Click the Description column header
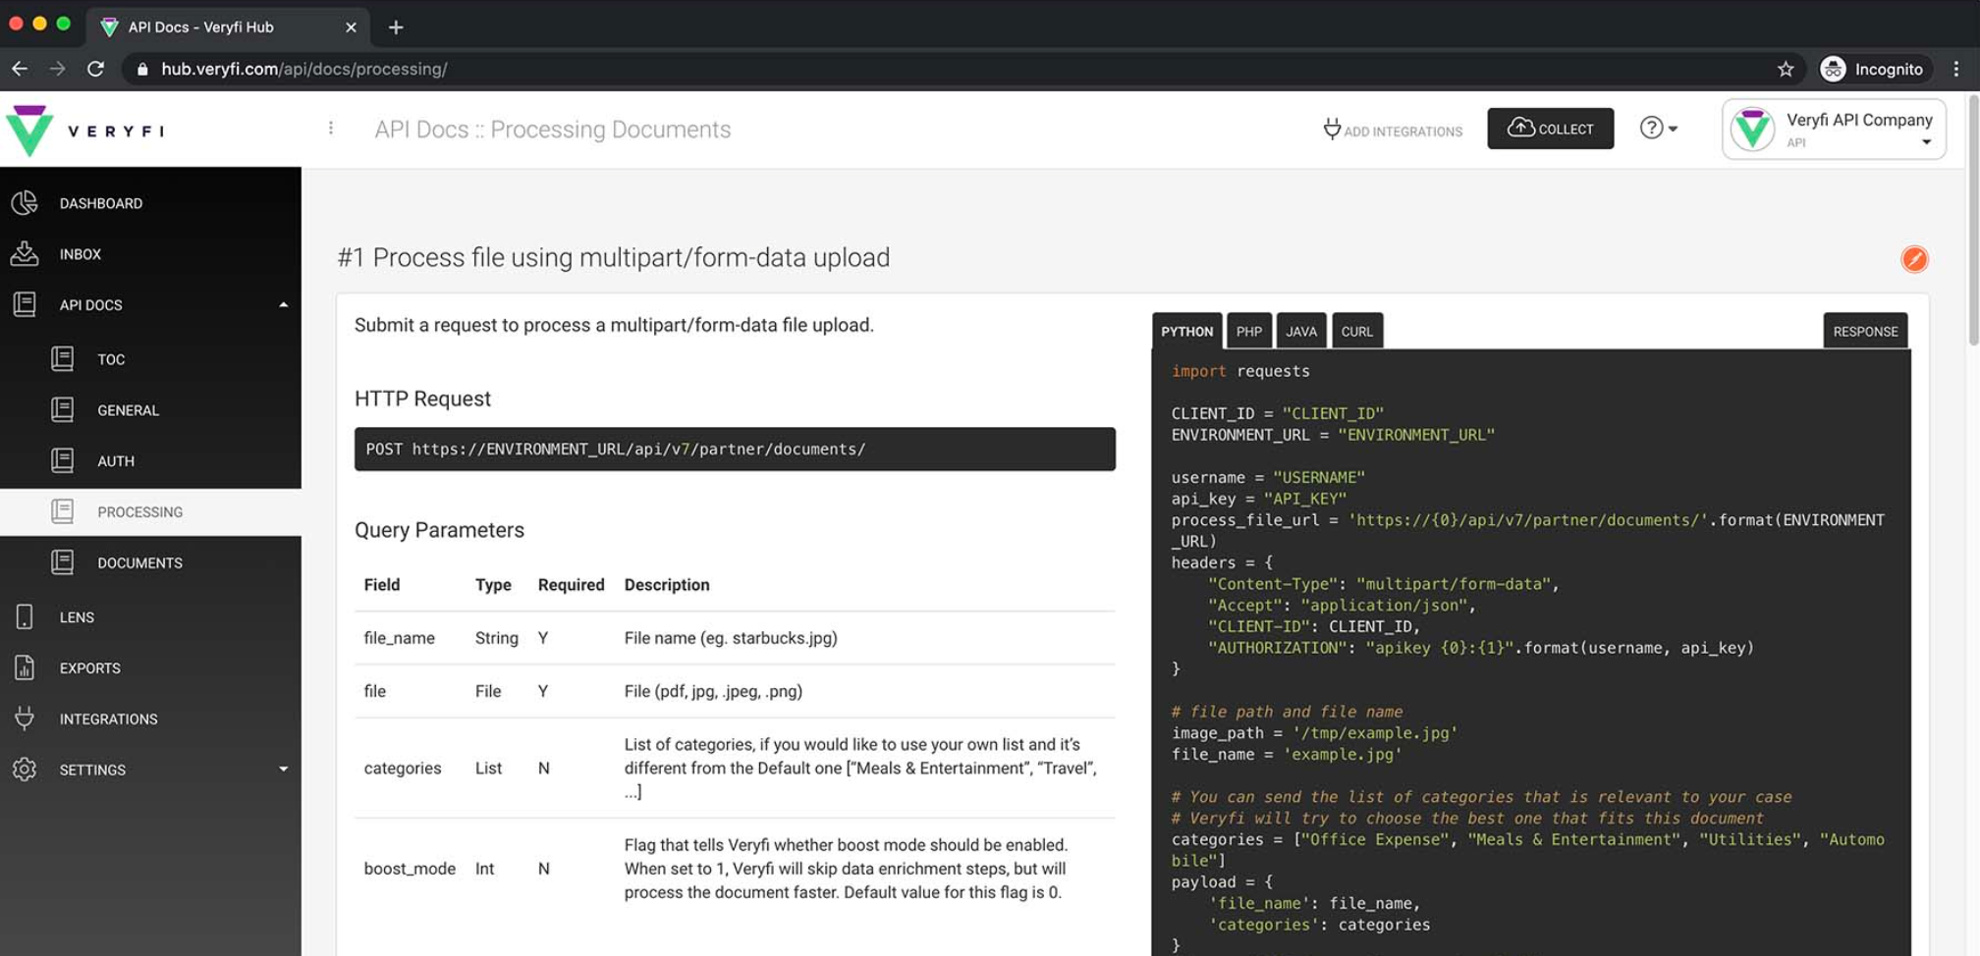The image size is (1980, 956). (667, 585)
